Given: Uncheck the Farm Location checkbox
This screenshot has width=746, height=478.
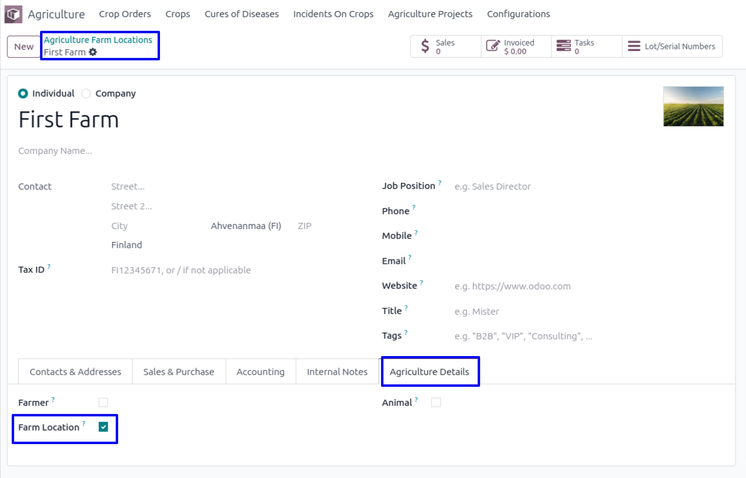Looking at the screenshot, I should pyautogui.click(x=103, y=427).
